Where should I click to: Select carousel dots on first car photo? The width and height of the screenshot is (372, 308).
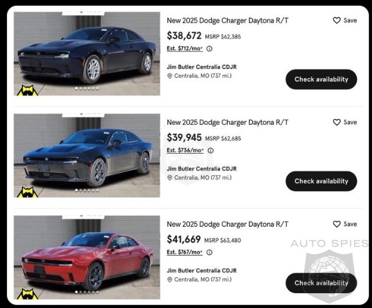click(x=87, y=88)
